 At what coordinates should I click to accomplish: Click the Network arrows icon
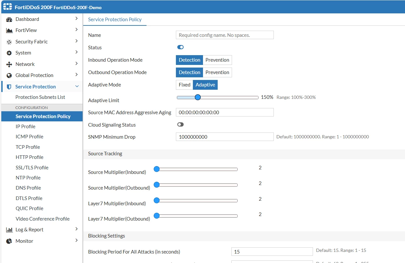pos(9,64)
